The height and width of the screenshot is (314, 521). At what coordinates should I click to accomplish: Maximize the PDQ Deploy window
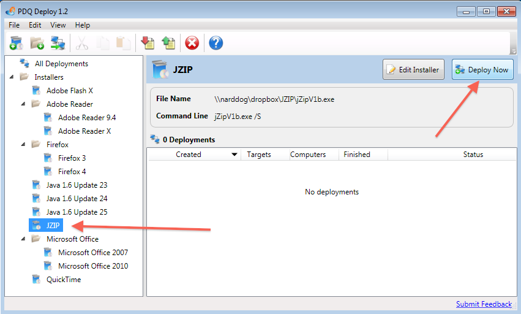486,11
